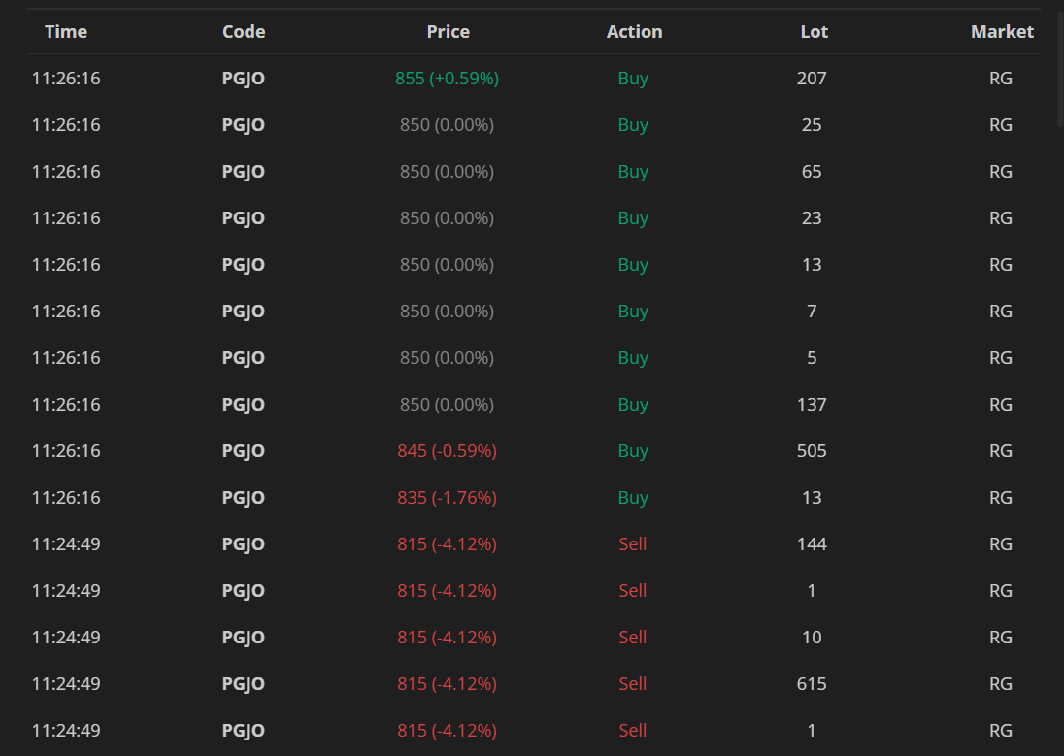Select the Sell trade with lot 10
This screenshot has width=1064, height=756.
(x=812, y=638)
